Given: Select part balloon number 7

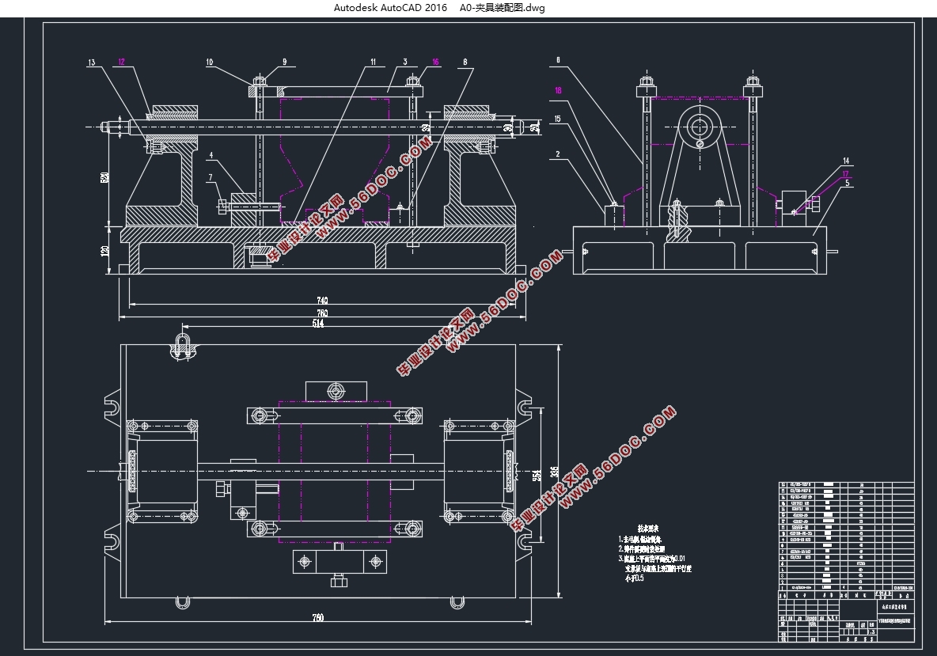Looking at the screenshot, I should point(211,177).
